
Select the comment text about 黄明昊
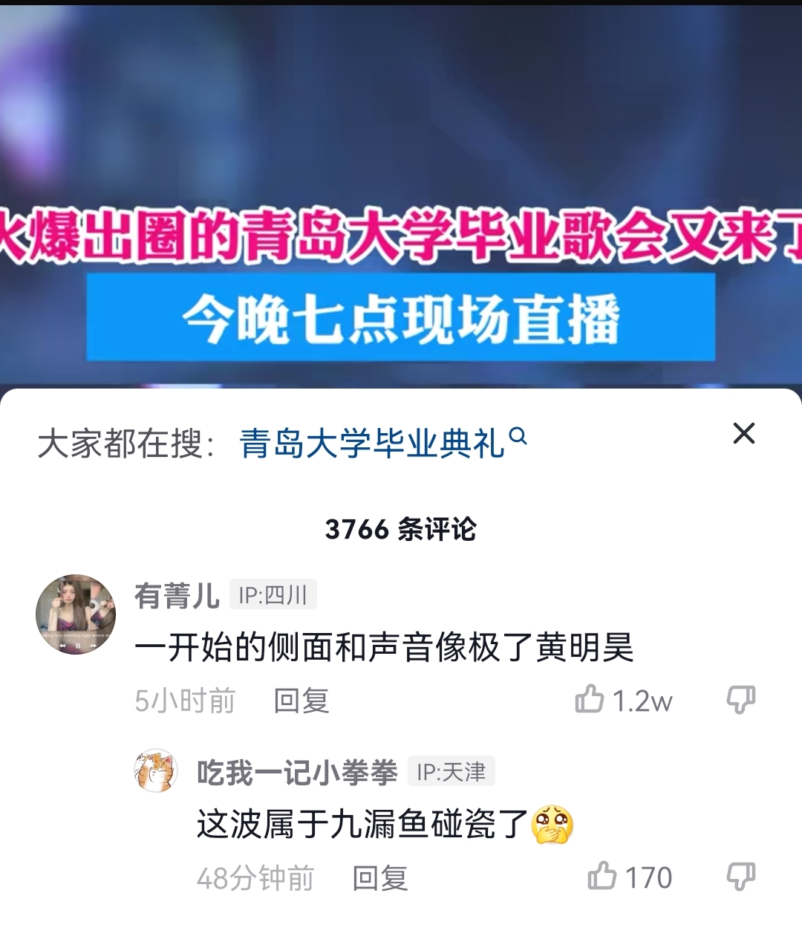click(x=384, y=647)
